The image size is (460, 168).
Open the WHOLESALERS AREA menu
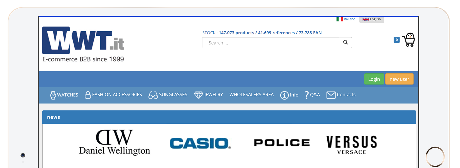[x=251, y=95]
